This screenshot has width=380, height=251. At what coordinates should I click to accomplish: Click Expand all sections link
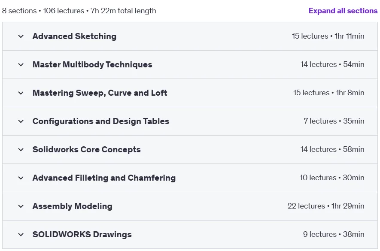343,11
